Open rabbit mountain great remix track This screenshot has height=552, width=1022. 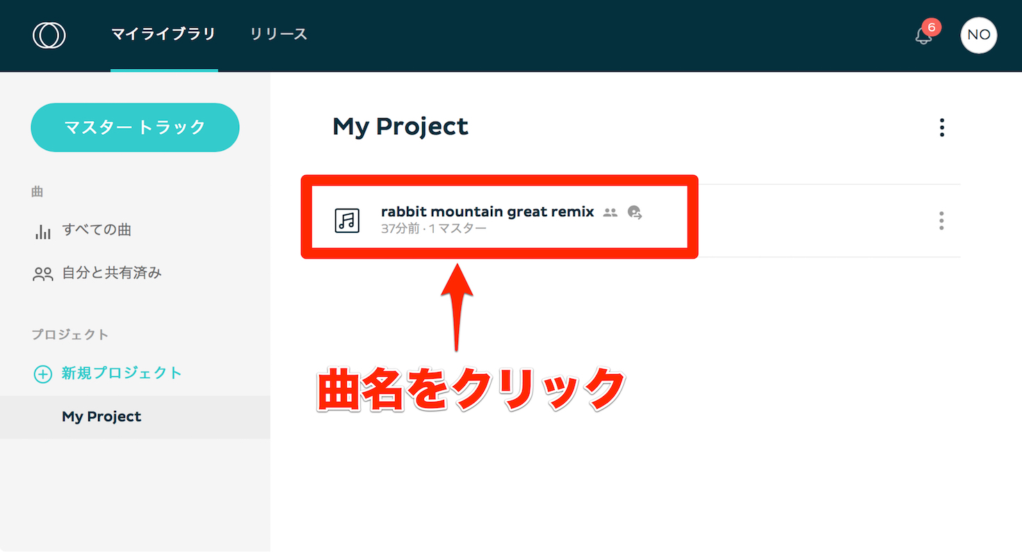point(487,211)
